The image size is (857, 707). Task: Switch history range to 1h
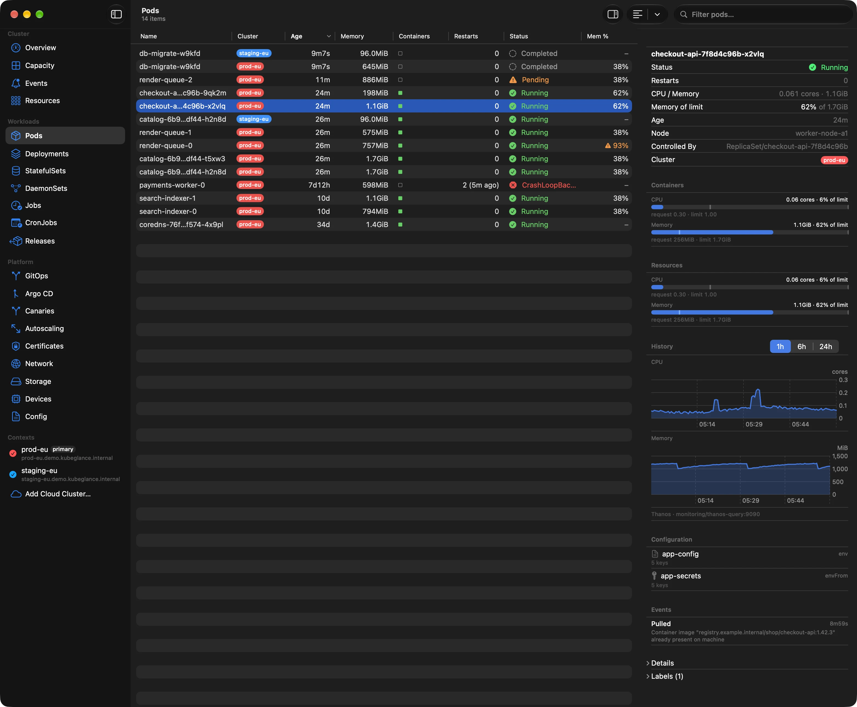pyautogui.click(x=780, y=347)
